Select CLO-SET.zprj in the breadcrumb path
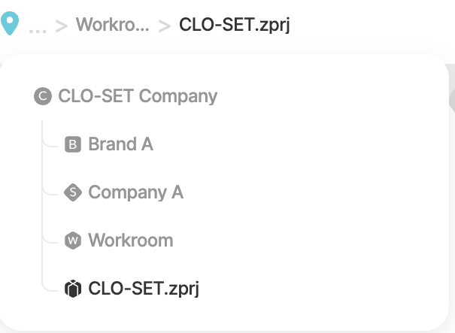This screenshot has width=455, height=333. [235, 25]
